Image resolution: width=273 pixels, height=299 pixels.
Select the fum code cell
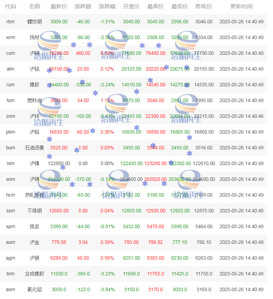coord(11,100)
